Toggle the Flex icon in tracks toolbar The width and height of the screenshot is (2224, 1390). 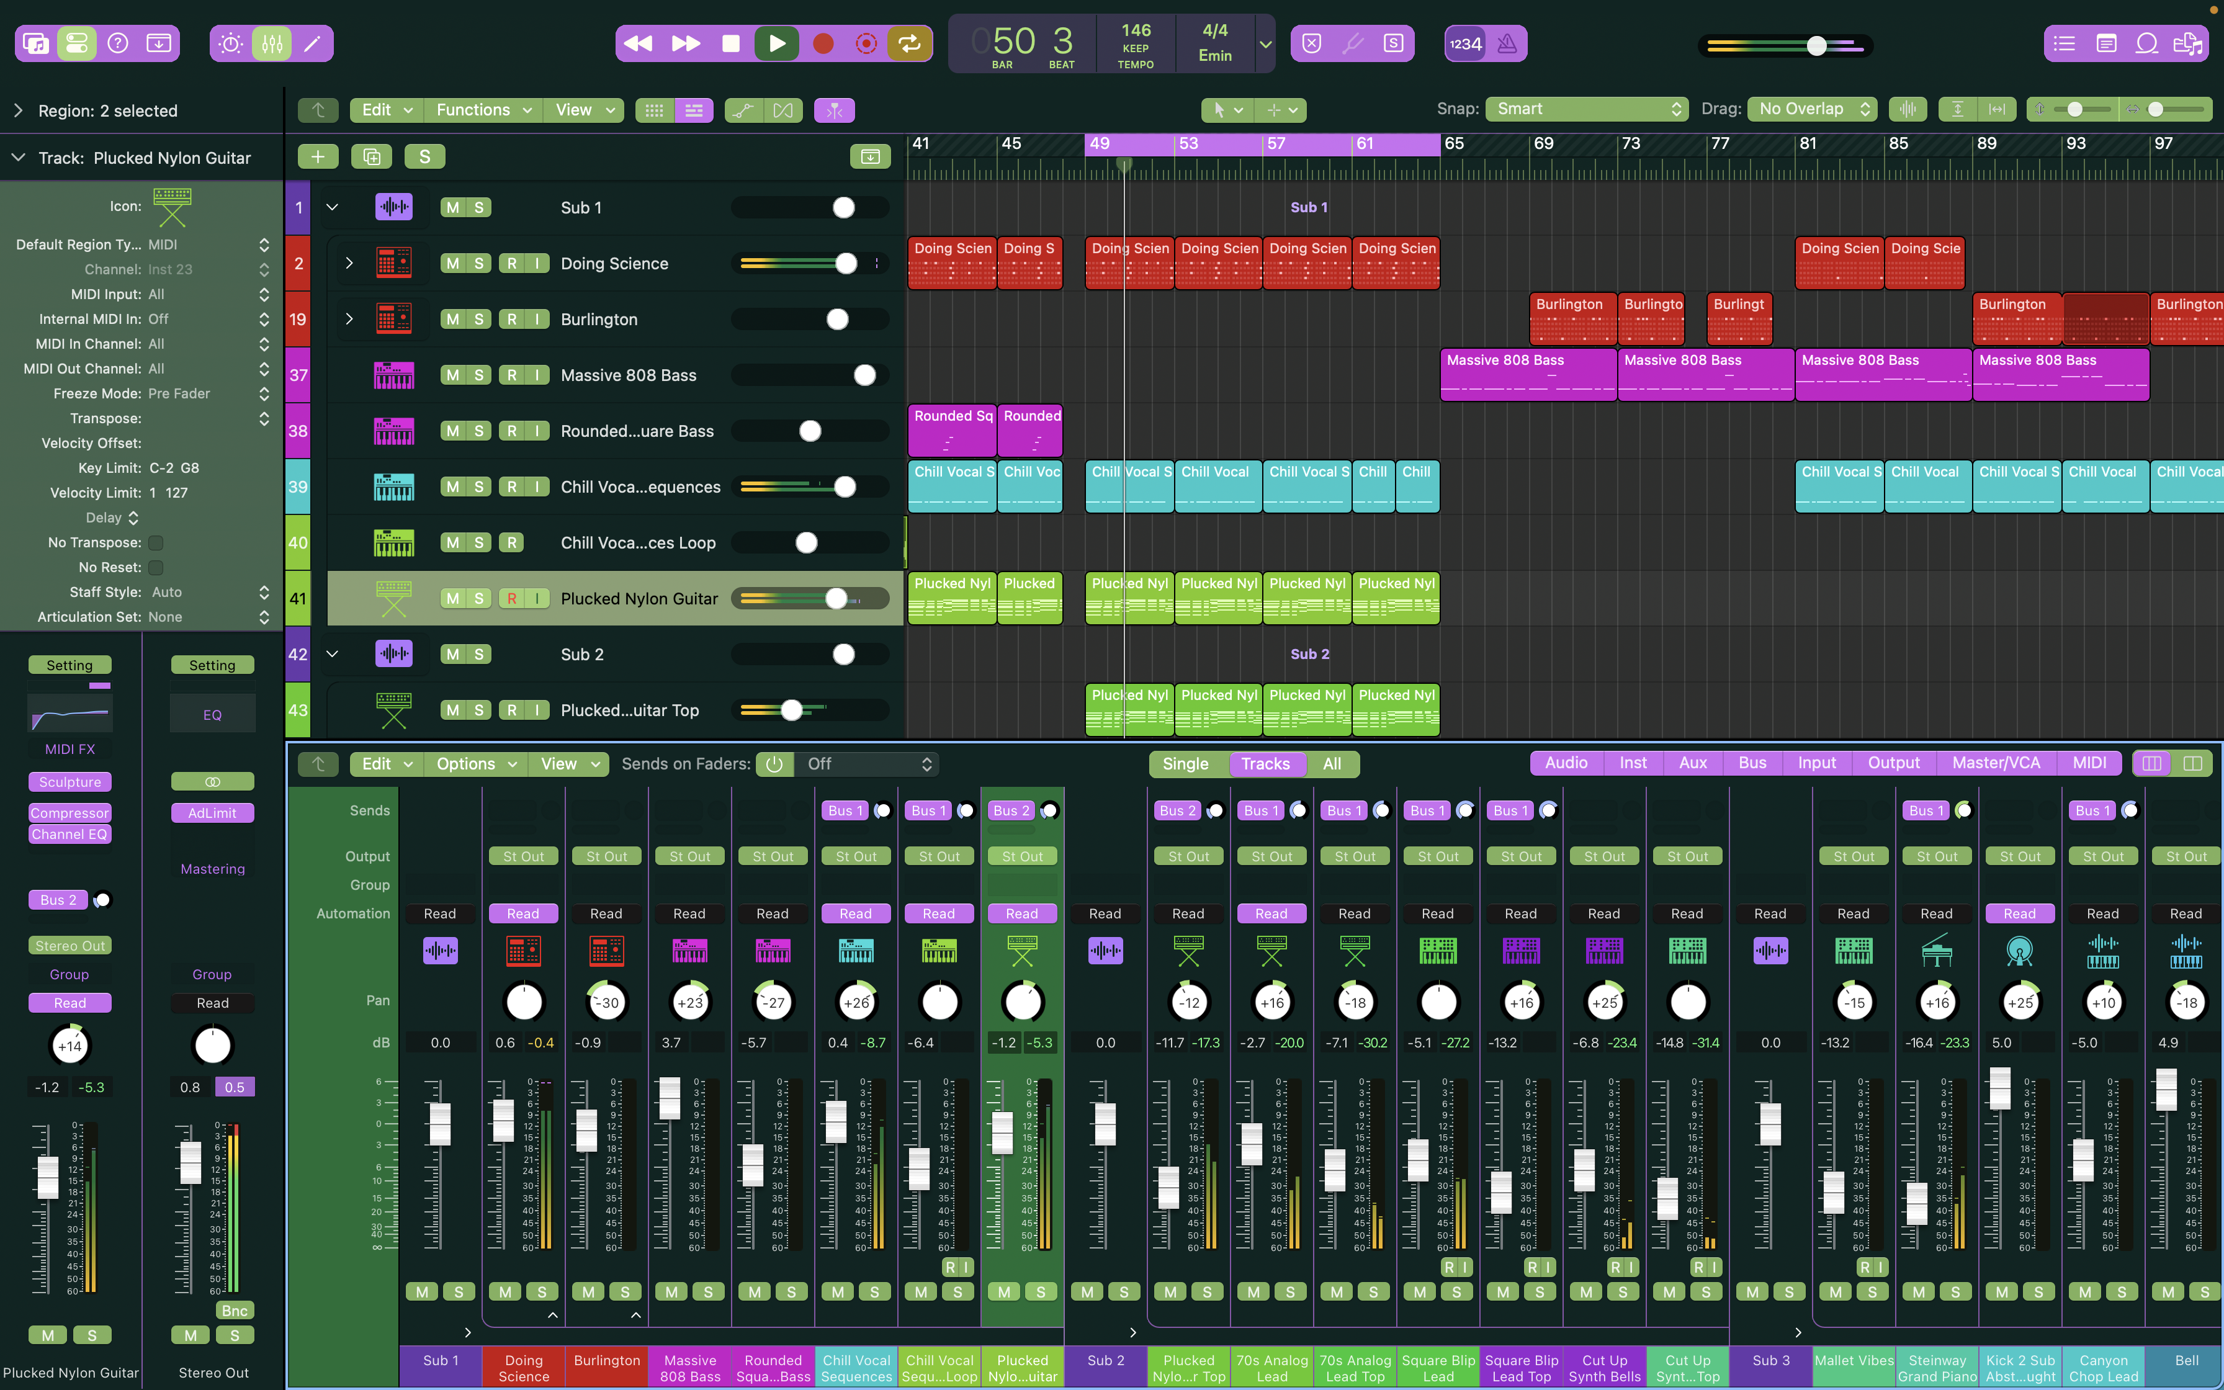coord(782,110)
